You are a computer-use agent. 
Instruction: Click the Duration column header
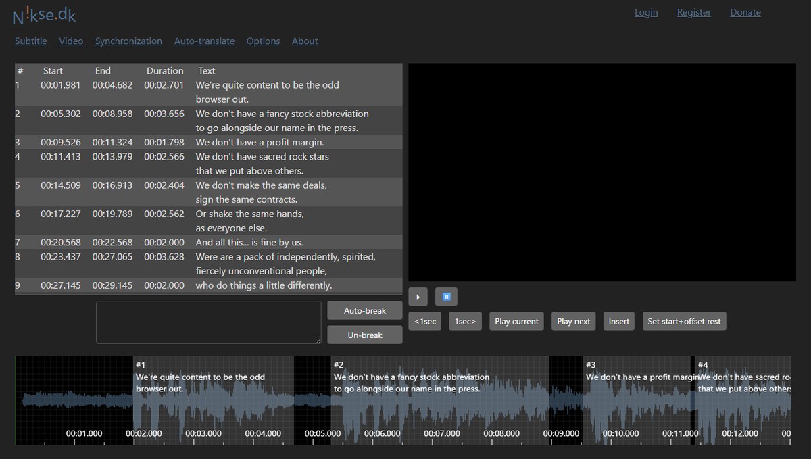(x=165, y=70)
